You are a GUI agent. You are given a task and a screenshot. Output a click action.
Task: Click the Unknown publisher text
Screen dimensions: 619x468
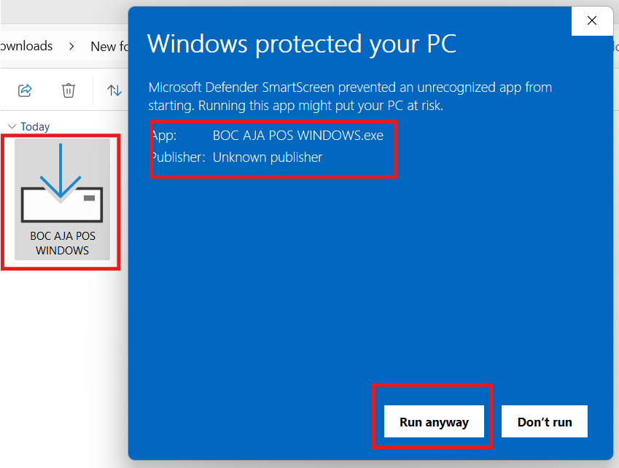pos(268,157)
